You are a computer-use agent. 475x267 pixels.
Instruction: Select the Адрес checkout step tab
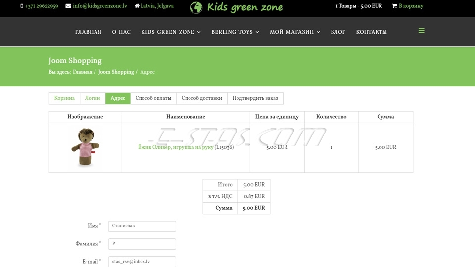coord(118,98)
